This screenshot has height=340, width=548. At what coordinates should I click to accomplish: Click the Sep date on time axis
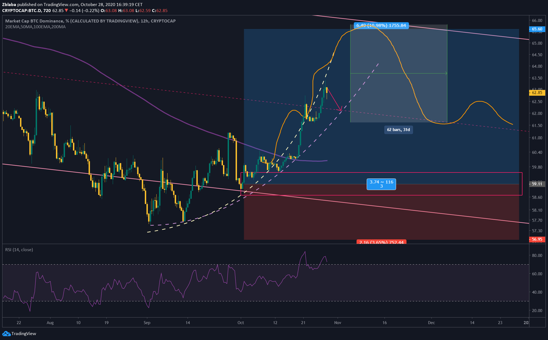(147, 322)
